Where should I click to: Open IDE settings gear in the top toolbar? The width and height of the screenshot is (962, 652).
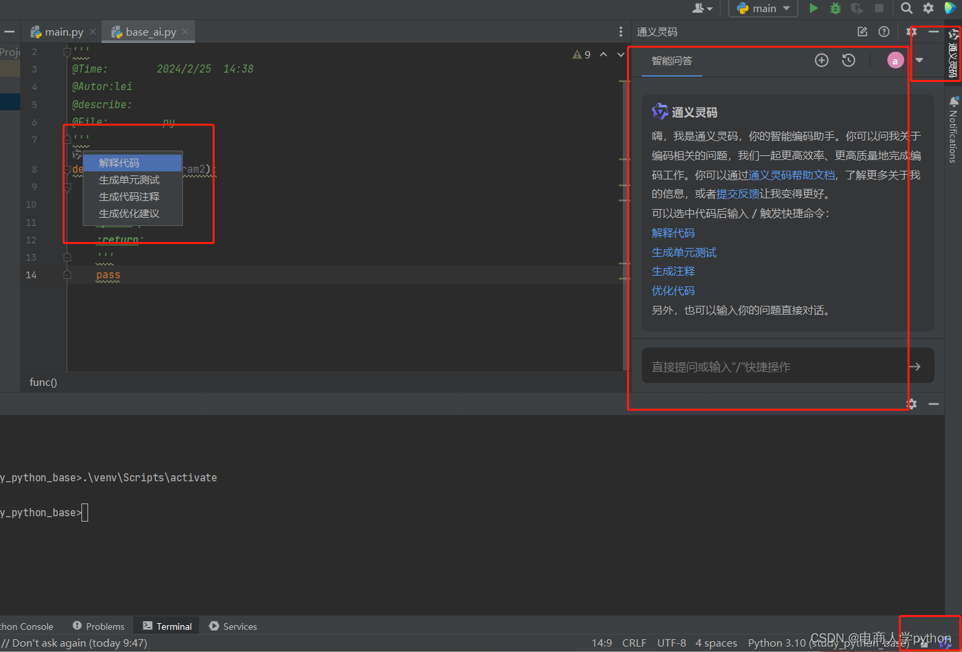click(928, 8)
